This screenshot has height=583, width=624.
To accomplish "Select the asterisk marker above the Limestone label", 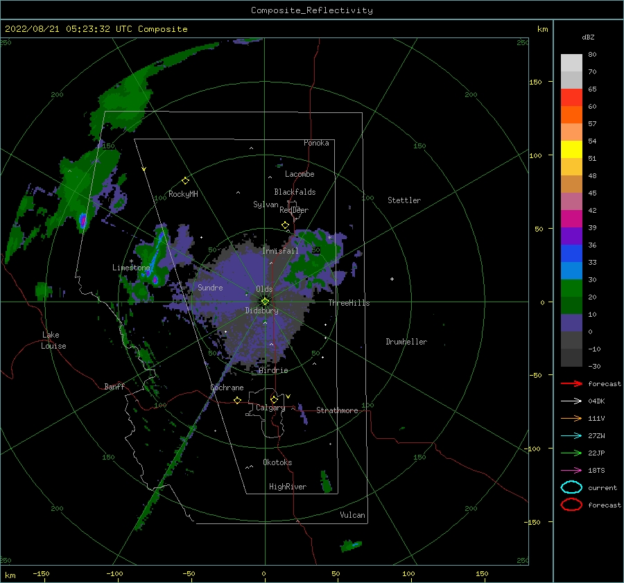I will (131, 261).
